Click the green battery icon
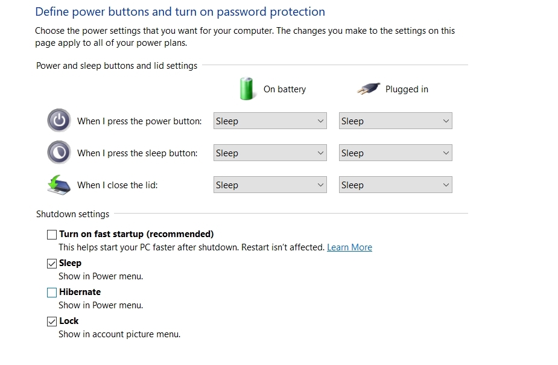 click(247, 89)
